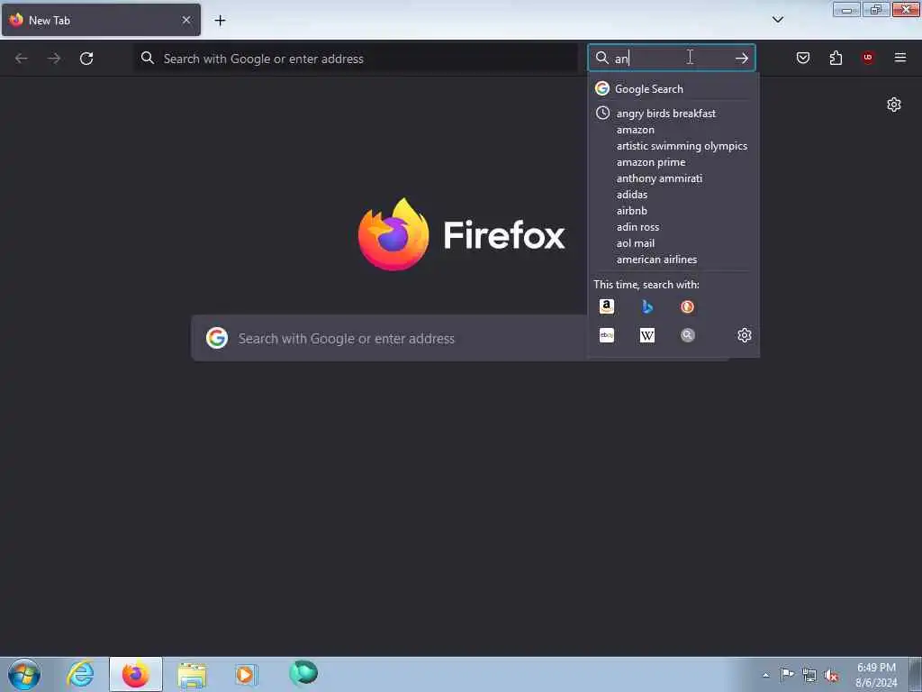Open Windows Media Player from taskbar
The image size is (922, 692).
point(246,674)
